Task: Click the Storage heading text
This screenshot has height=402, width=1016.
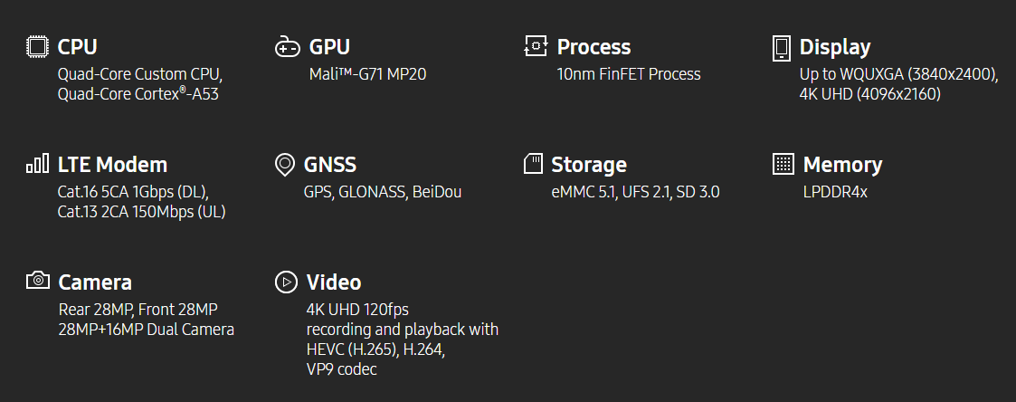Action: (x=589, y=165)
